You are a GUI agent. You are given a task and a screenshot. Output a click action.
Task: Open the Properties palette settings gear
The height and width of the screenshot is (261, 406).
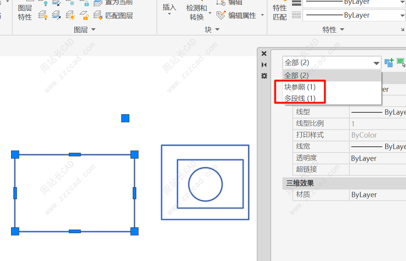(264, 76)
